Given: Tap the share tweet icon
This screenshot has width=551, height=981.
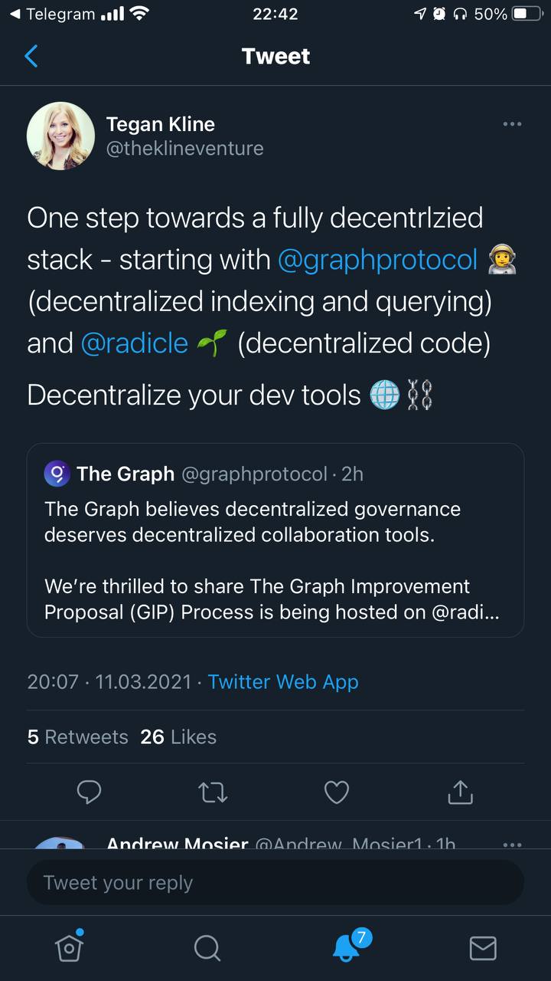Looking at the screenshot, I should 460,792.
